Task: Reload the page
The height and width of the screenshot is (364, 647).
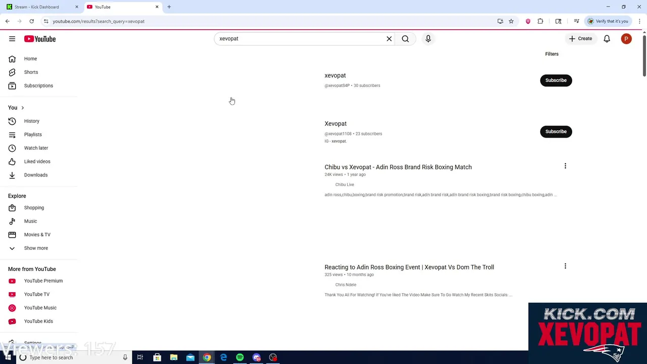Action: click(31, 21)
